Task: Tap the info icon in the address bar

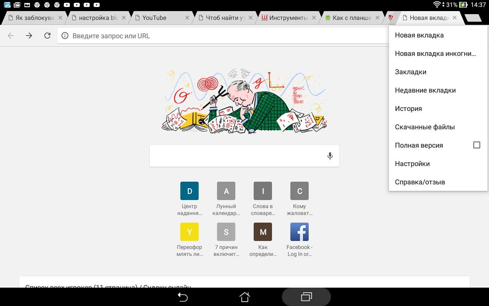Action: click(65, 36)
